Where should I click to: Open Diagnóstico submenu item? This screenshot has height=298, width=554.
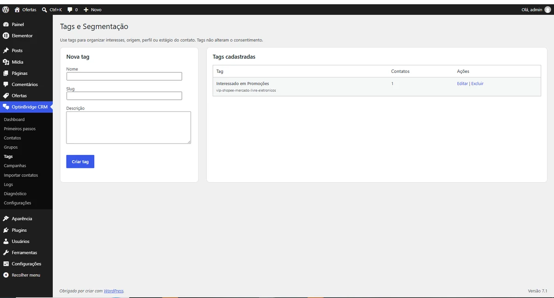coord(15,194)
